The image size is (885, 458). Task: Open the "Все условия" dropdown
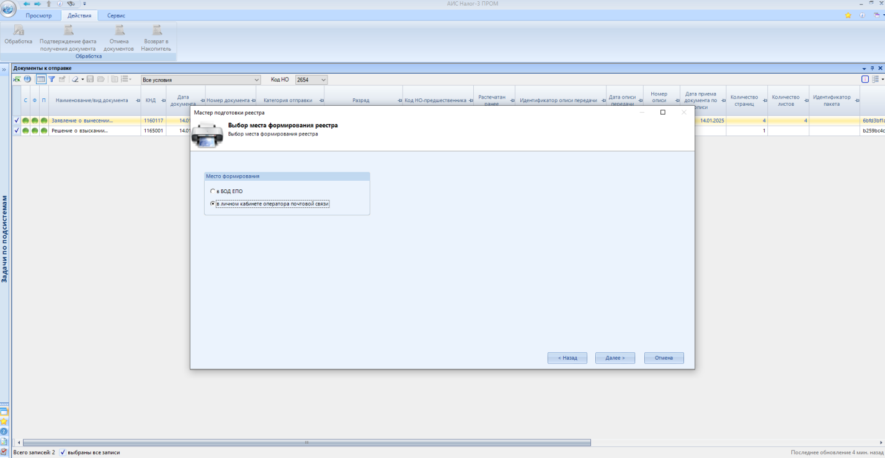click(x=257, y=80)
